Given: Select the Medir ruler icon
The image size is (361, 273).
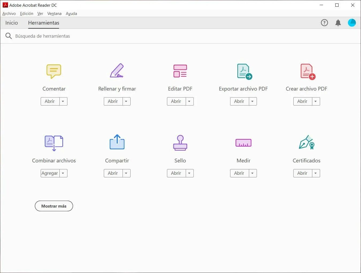Looking at the screenshot, I should coord(243,143).
